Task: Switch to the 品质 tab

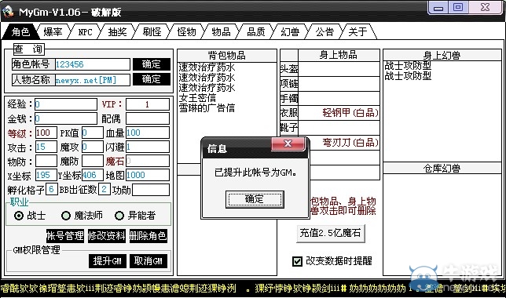Action: [x=256, y=31]
